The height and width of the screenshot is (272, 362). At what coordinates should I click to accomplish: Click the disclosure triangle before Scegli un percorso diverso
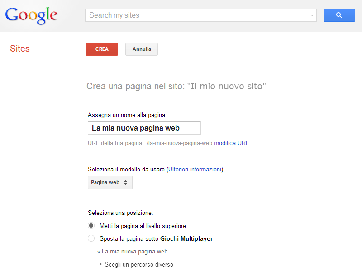(100, 264)
